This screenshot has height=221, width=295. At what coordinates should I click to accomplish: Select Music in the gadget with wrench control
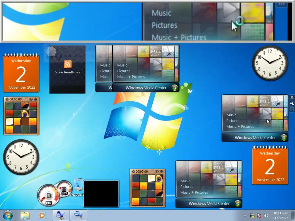click(231, 115)
